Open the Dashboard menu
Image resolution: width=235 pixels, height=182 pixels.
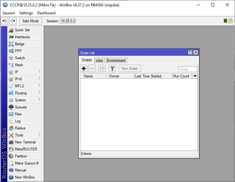pyautogui.click(x=46, y=13)
